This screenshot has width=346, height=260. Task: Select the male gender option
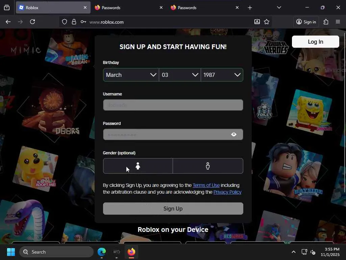click(208, 166)
